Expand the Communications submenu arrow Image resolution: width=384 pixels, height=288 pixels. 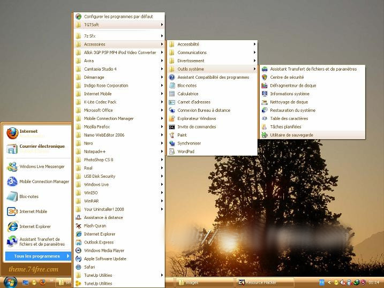tap(255, 52)
